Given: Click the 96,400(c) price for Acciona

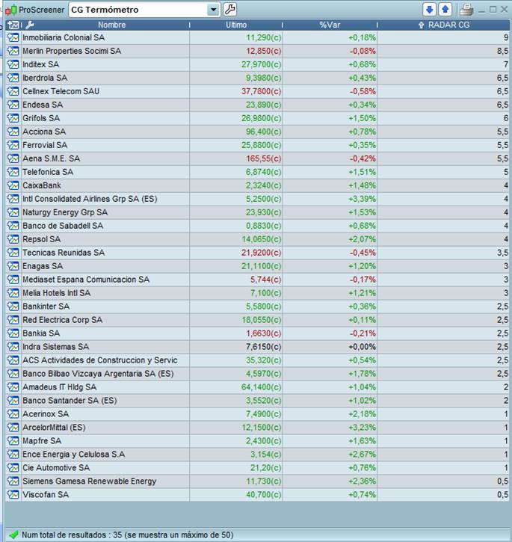Looking at the screenshot, I should tap(263, 132).
